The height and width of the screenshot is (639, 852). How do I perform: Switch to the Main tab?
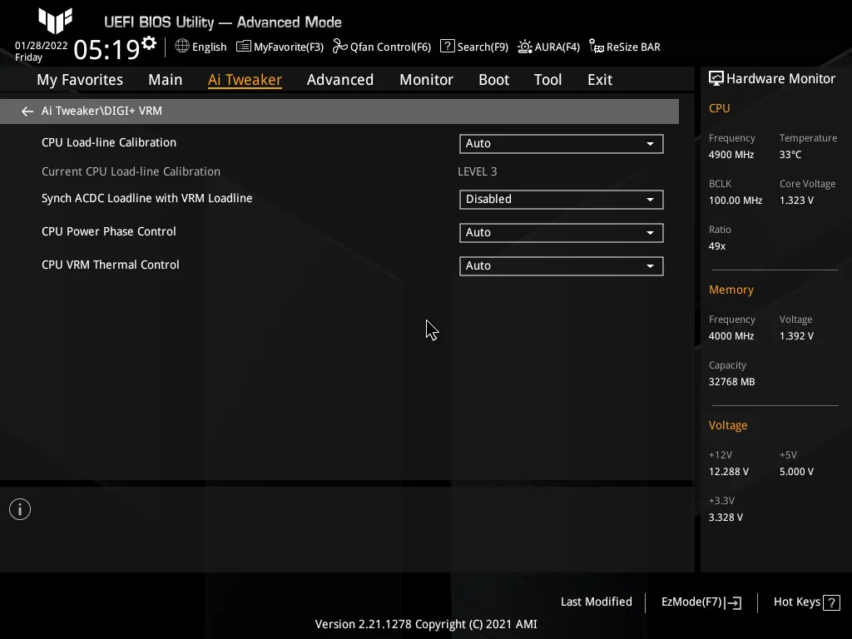[166, 80]
